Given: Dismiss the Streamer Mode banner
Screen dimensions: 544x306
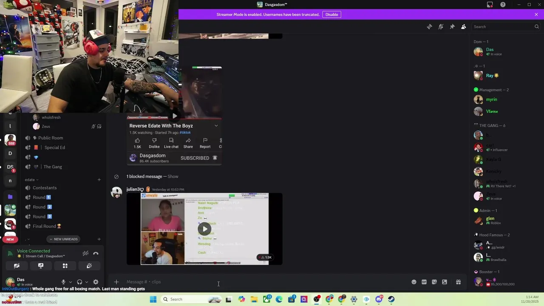Looking at the screenshot, I should (536, 14).
